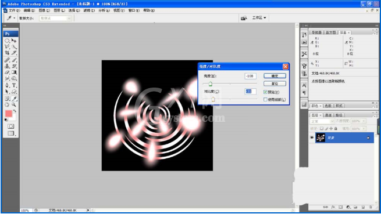Screen dimensions: 381x214
Task: Toggle lock transparent pixels in Layers panel
Action: click(322, 128)
